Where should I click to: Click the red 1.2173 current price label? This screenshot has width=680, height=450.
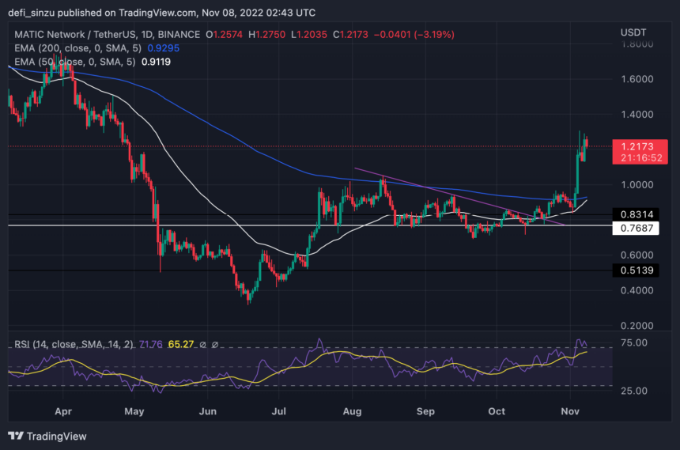[x=637, y=146]
